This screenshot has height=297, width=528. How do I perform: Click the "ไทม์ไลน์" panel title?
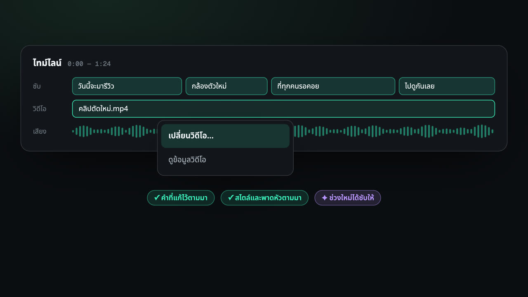point(47,63)
